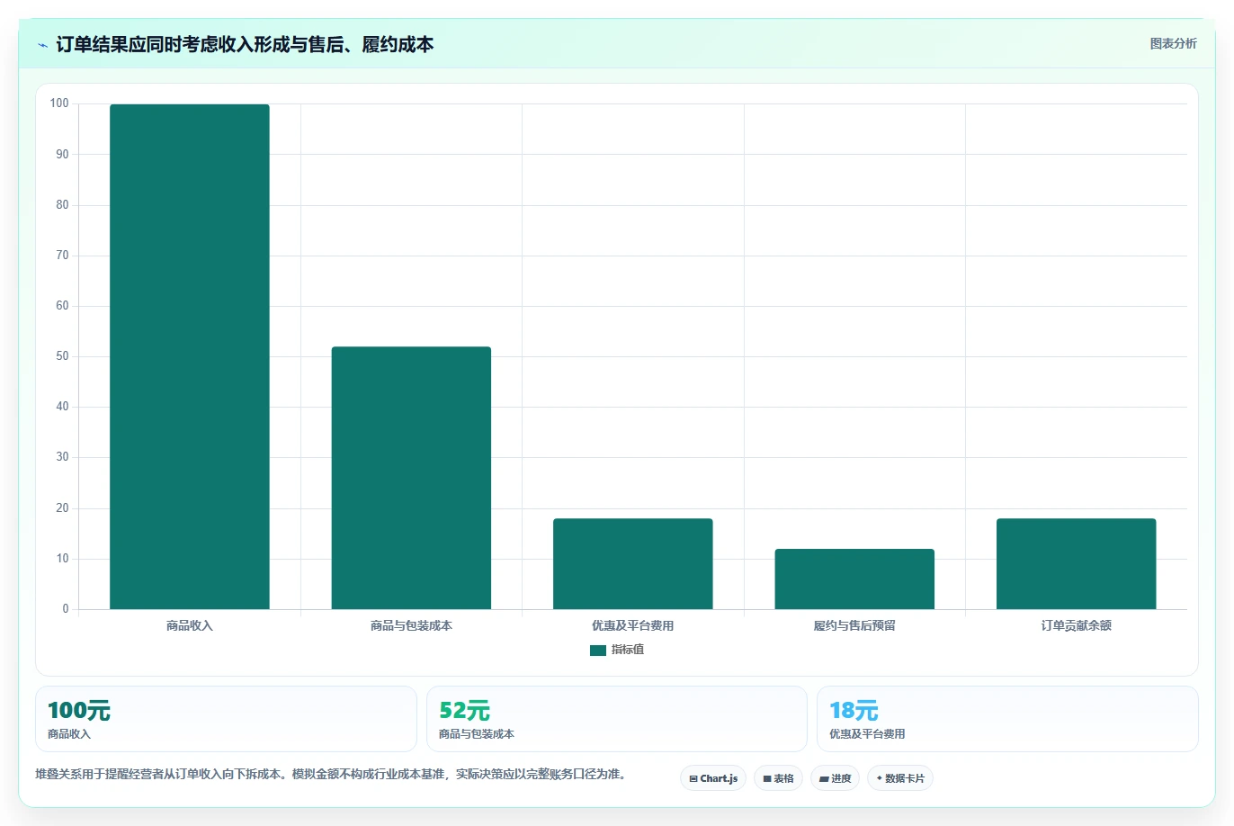
Task: Click the y-axis value 100
Action: click(x=59, y=103)
